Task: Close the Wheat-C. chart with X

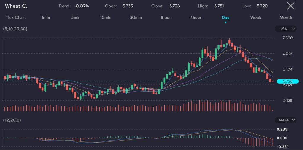Action: click(291, 6)
